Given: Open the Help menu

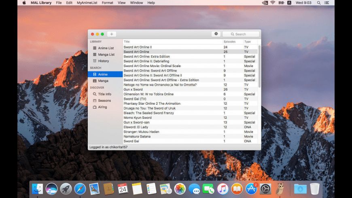Looking at the screenshot, I should (151, 3).
